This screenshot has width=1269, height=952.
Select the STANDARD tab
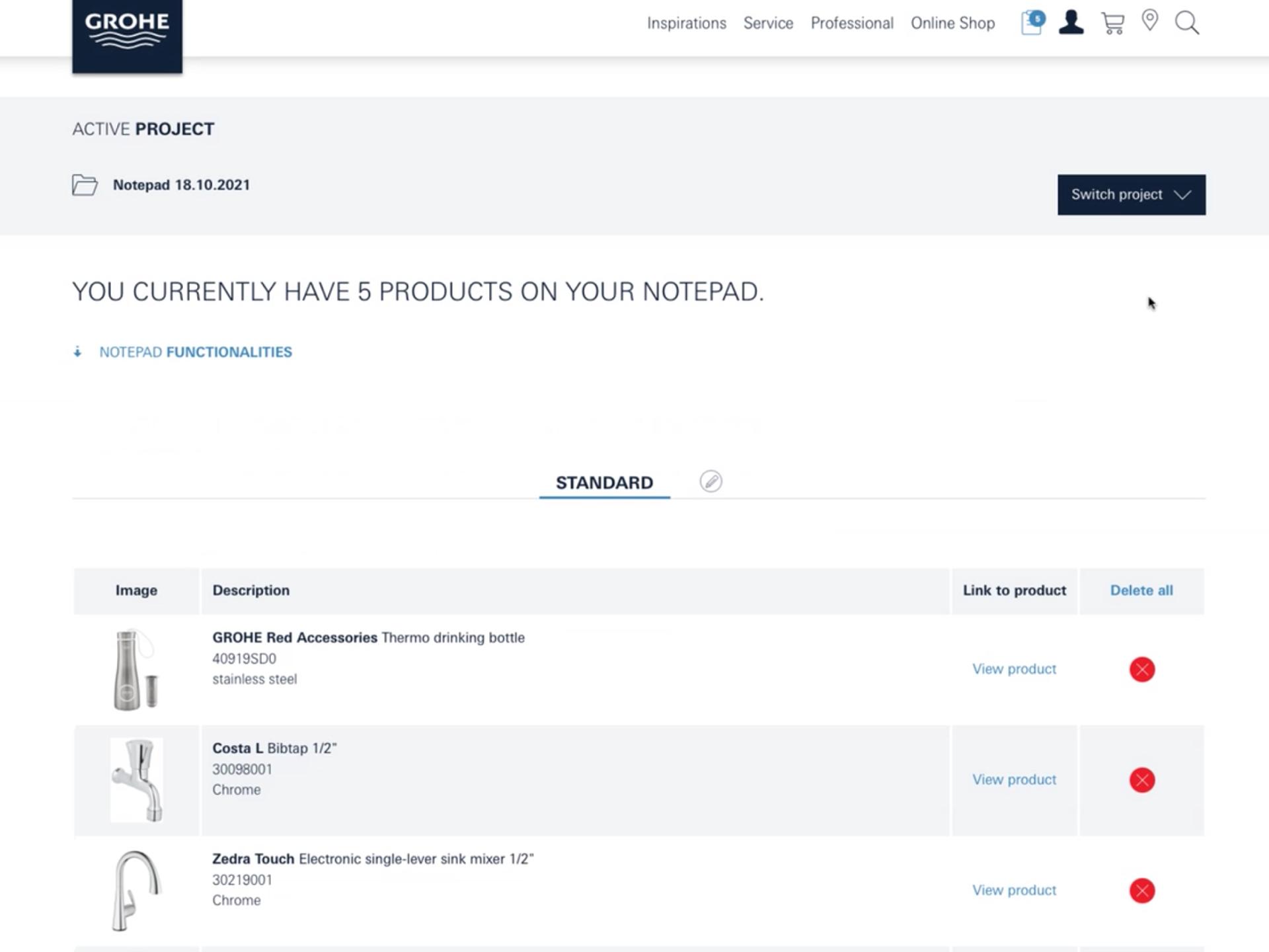click(604, 483)
